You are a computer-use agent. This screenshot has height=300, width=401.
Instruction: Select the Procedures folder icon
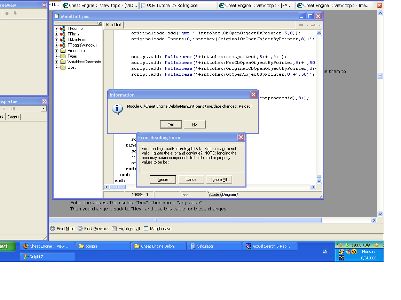[x=63, y=51]
